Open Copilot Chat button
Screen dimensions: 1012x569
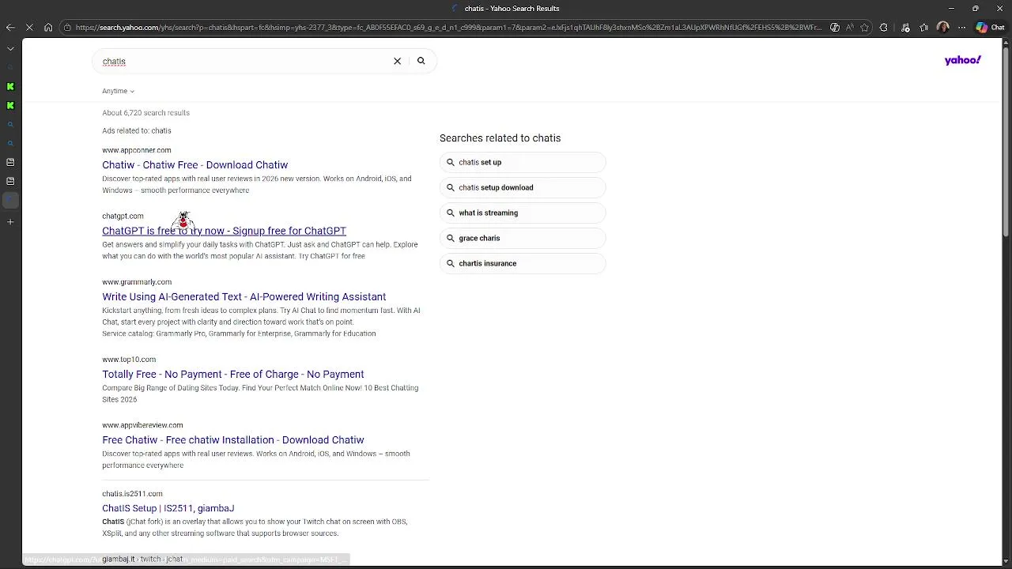click(x=991, y=28)
